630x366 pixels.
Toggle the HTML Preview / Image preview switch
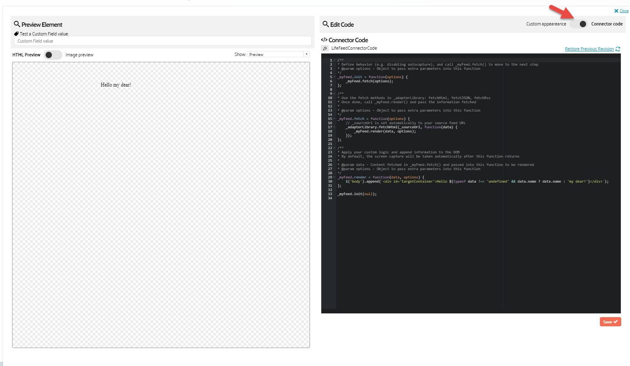click(53, 55)
